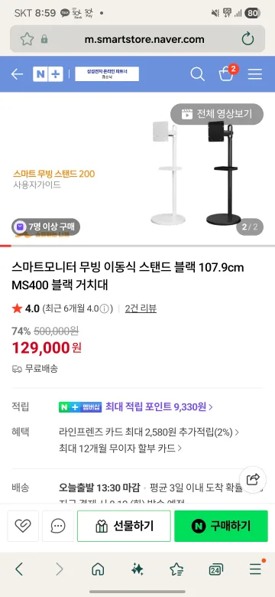
Task: Expand 최대 12개월 무이자 할부 카드
Action: pyautogui.click(x=121, y=448)
